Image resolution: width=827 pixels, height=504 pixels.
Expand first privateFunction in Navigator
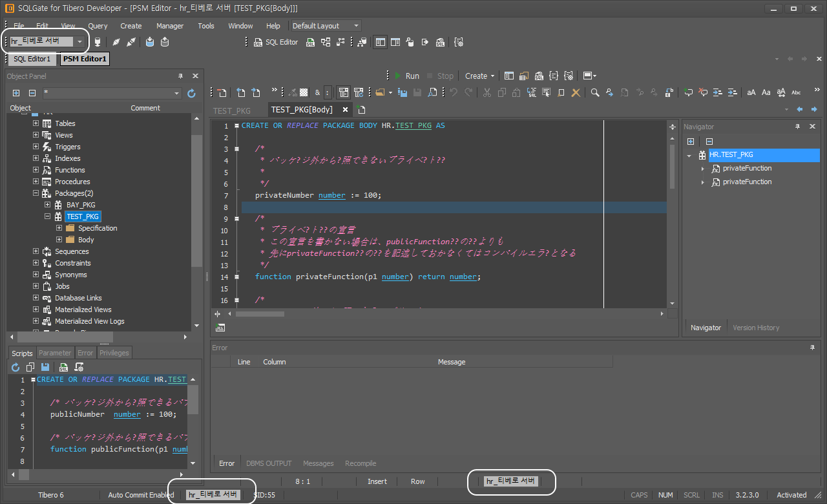click(703, 169)
